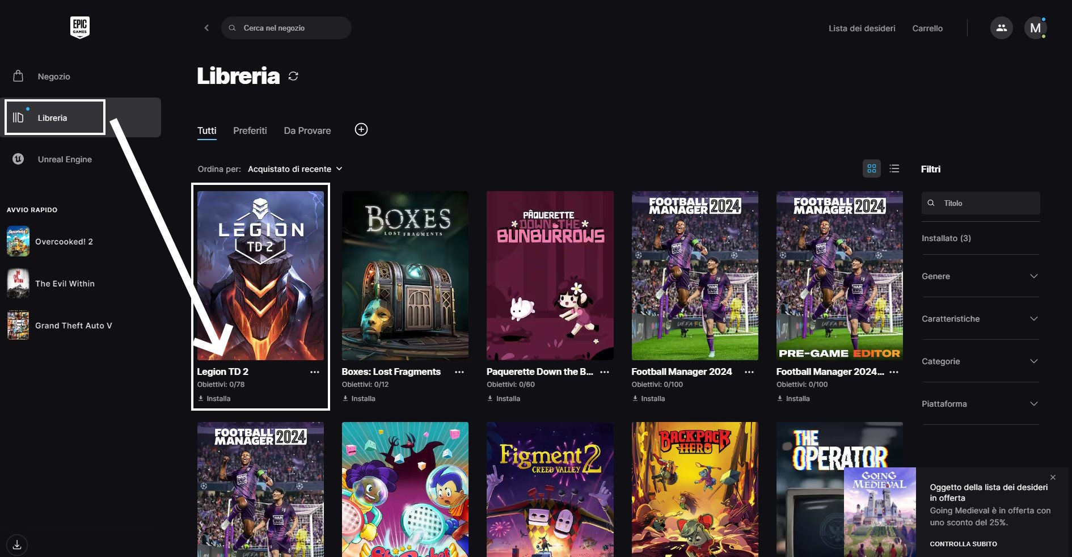
Task: Open Going Medieval notification thumbnail
Action: [880, 512]
